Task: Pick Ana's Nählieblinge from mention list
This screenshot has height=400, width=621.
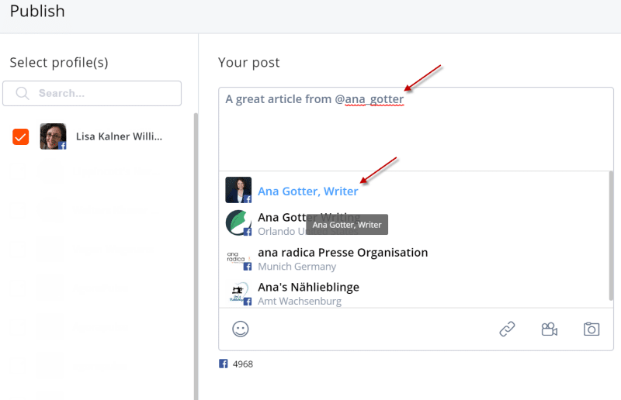Action: [308, 288]
